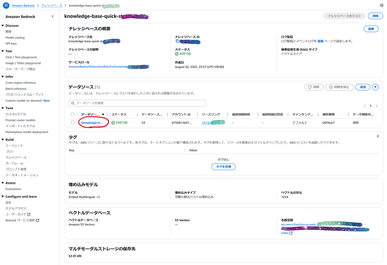
Task: Open AmazonBedrockExecutionRoleForKnowledge service role link
Action: (109, 67)
